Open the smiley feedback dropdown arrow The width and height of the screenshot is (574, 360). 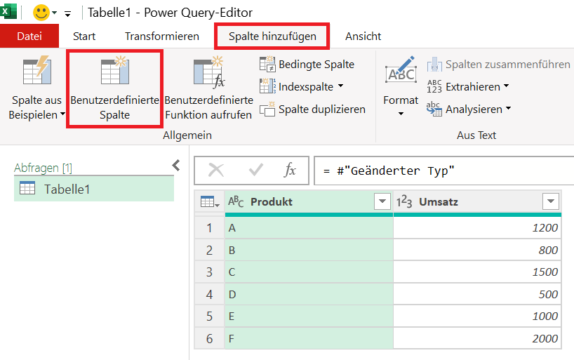coord(55,13)
